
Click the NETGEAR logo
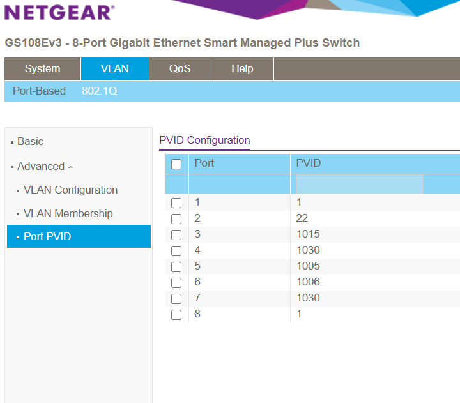click(x=59, y=13)
